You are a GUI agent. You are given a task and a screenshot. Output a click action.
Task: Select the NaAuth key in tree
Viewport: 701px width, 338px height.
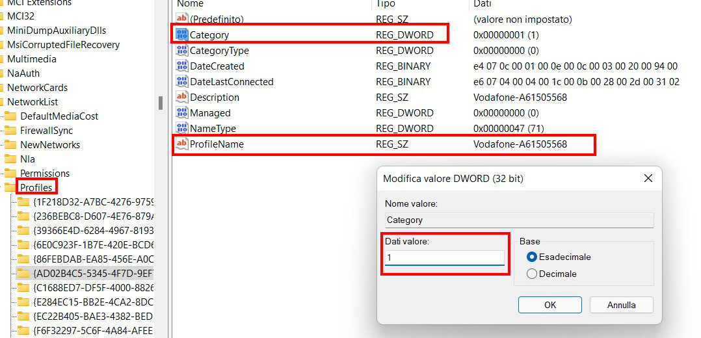click(23, 73)
